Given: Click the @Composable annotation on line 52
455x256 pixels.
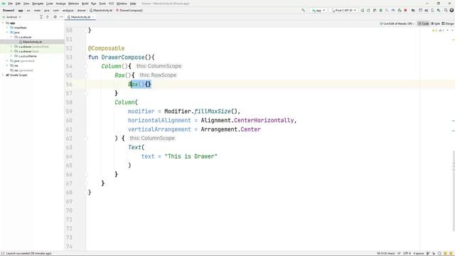Looking at the screenshot, I should [x=106, y=48].
